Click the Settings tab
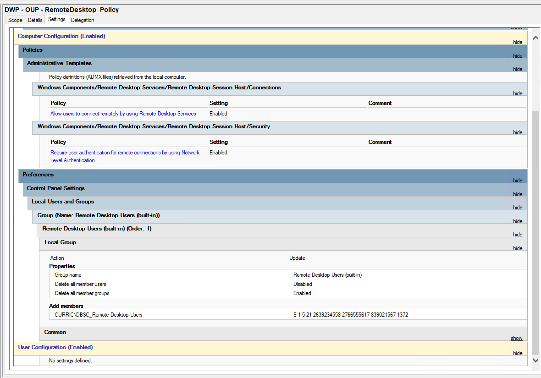The height and width of the screenshot is (378, 541). coord(57,20)
